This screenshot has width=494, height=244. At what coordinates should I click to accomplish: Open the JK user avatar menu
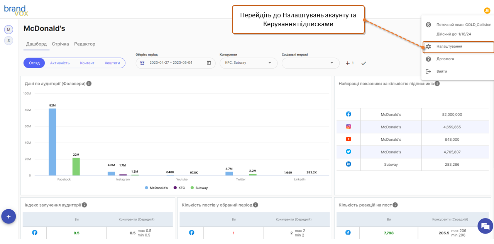487,10
